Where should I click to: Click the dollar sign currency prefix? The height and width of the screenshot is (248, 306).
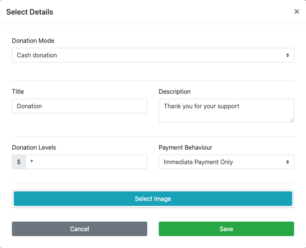[x=19, y=162]
